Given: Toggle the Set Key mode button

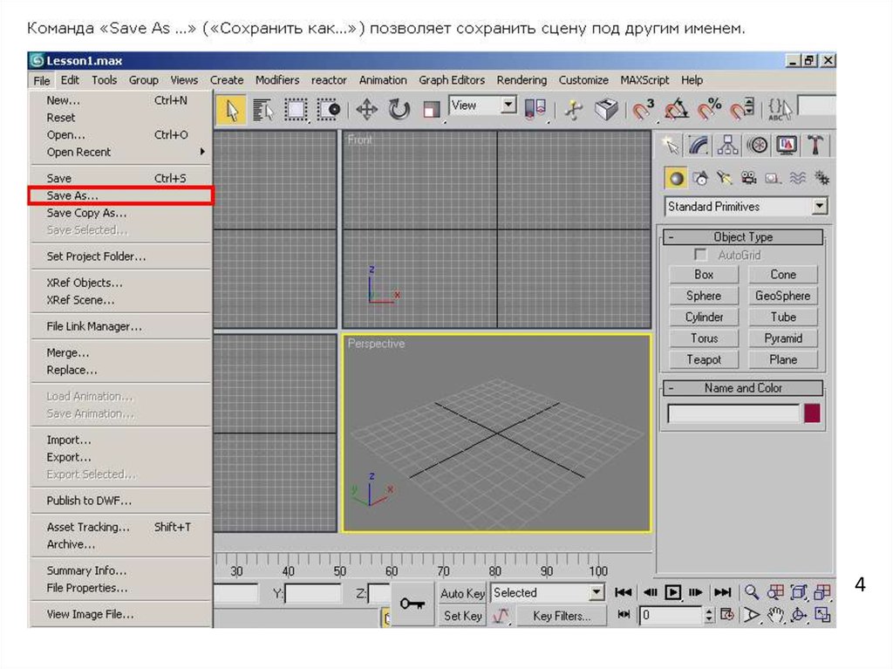Looking at the screenshot, I should click(x=462, y=616).
